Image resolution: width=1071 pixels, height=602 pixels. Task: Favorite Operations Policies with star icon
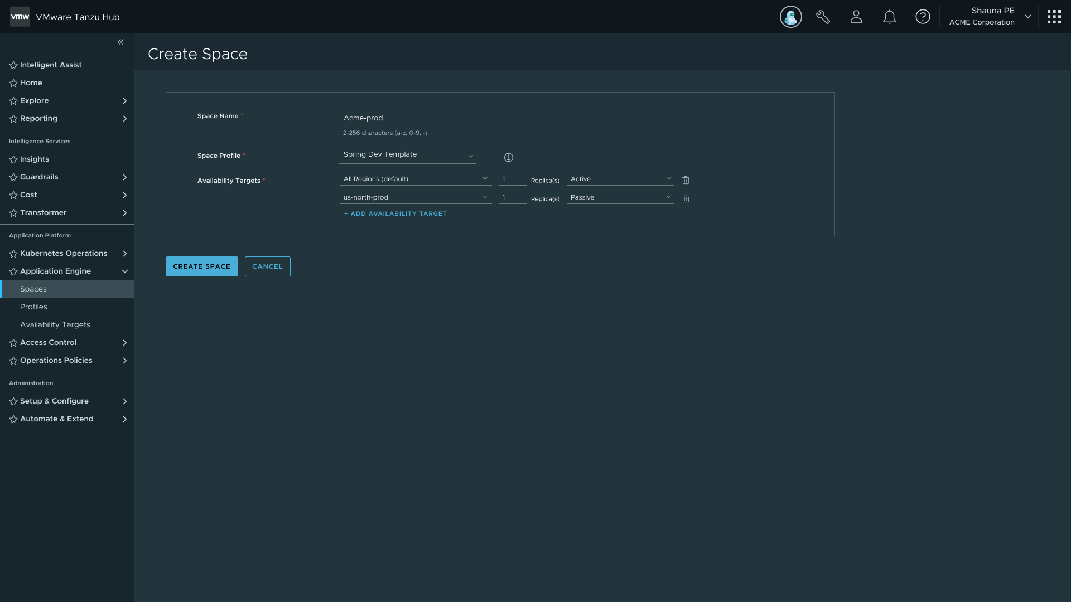click(13, 361)
